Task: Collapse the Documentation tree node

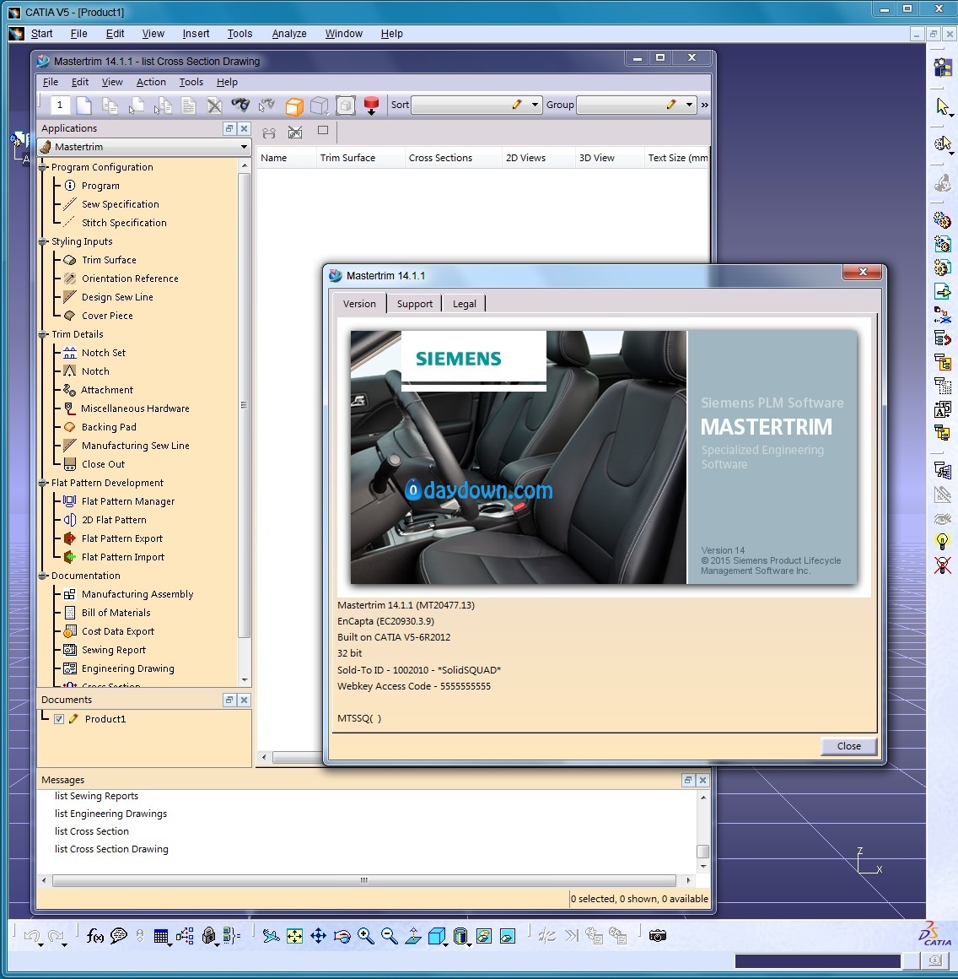Action: coord(43,576)
